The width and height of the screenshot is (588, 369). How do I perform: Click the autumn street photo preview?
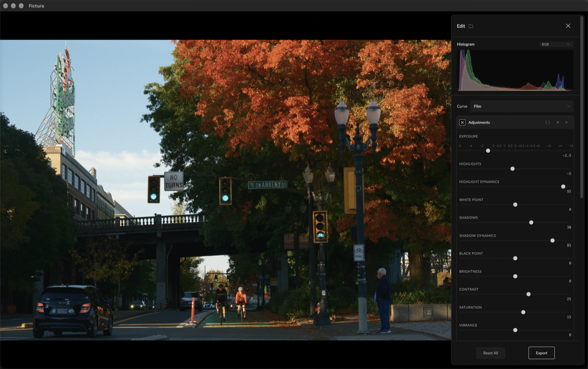pos(225,190)
